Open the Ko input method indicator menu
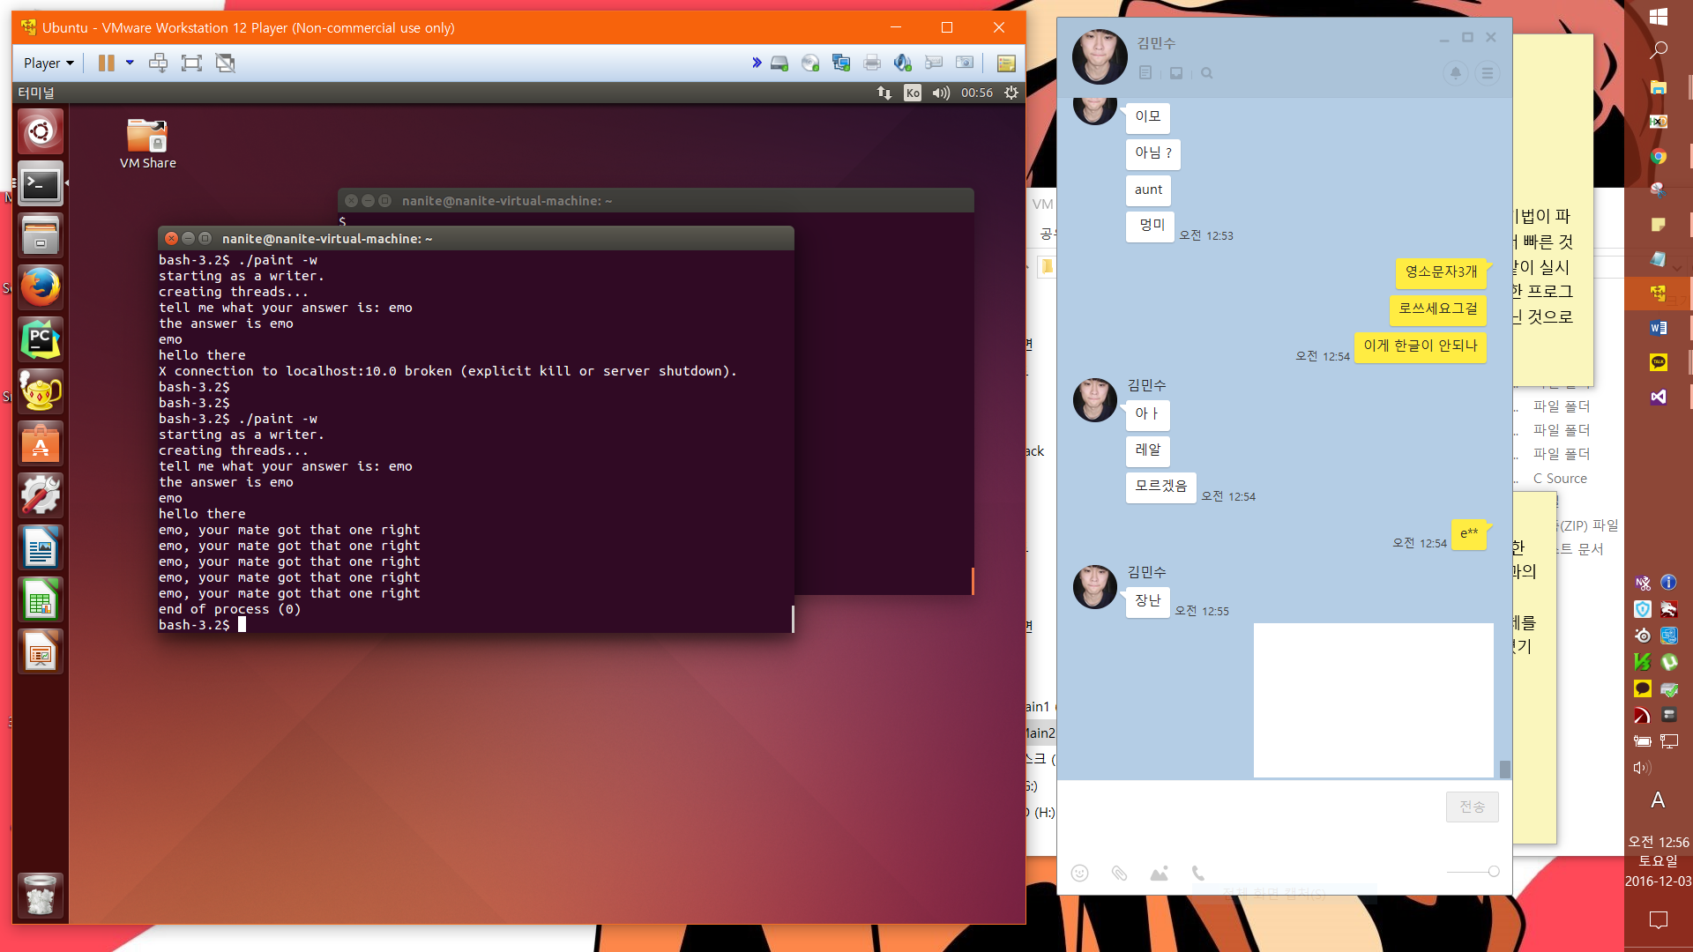 click(x=913, y=93)
